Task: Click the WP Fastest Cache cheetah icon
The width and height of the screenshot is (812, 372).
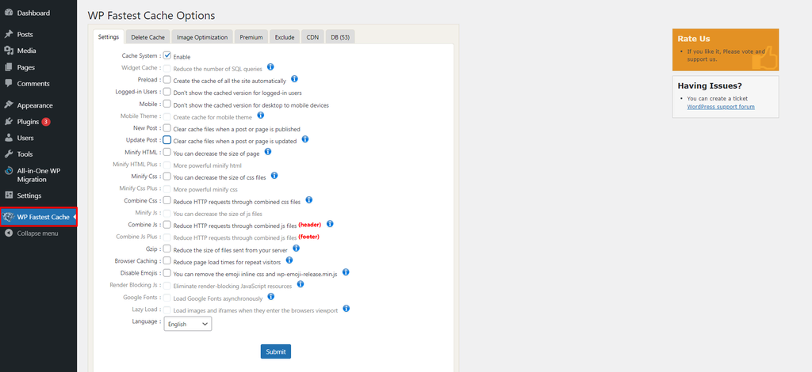Action: tap(8, 217)
